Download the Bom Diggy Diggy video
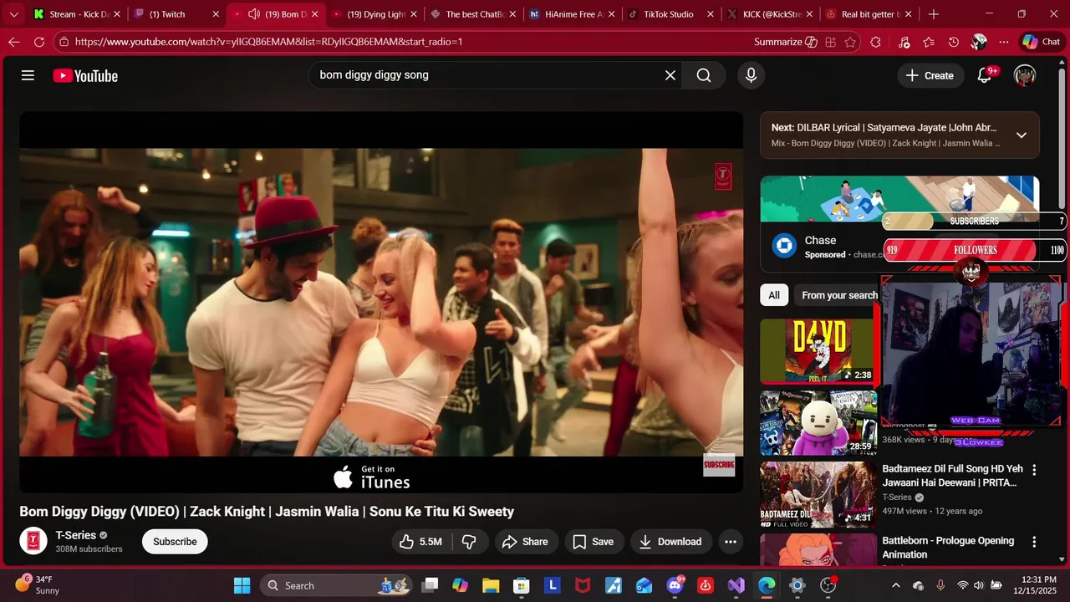This screenshot has width=1070, height=602. [x=671, y=542]
